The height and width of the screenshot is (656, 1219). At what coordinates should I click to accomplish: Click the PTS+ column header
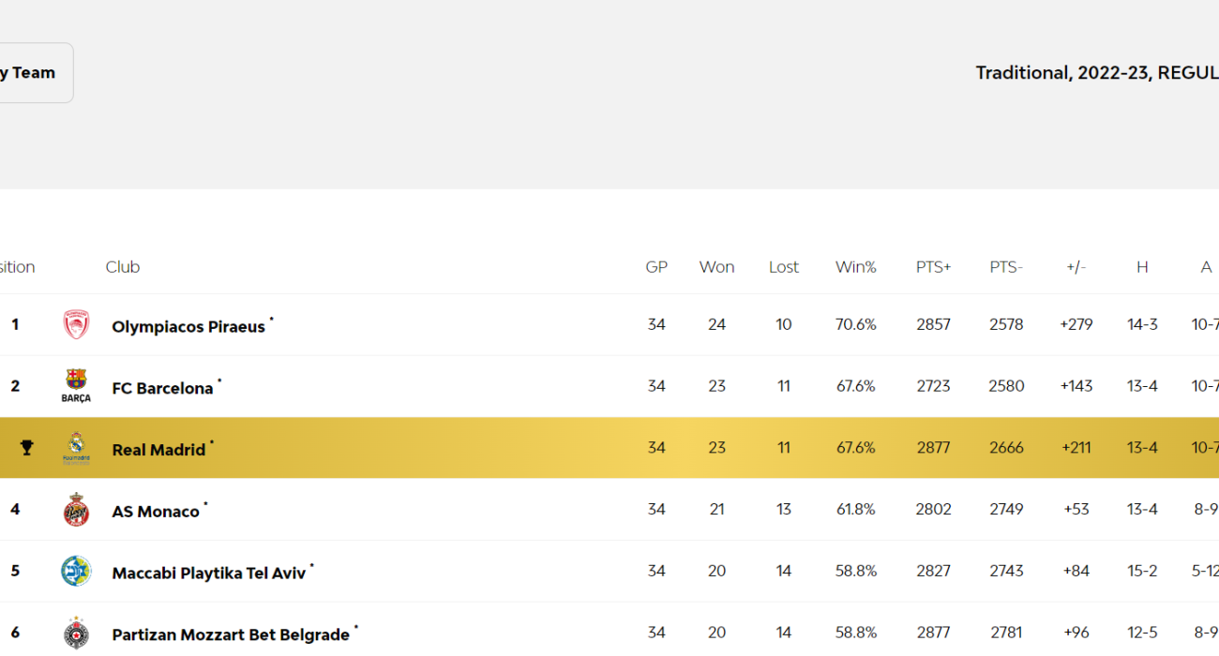pyautogui.click(x=933, y=267)
